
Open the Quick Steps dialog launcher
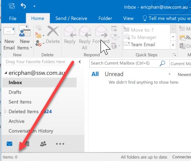[174, 55]
